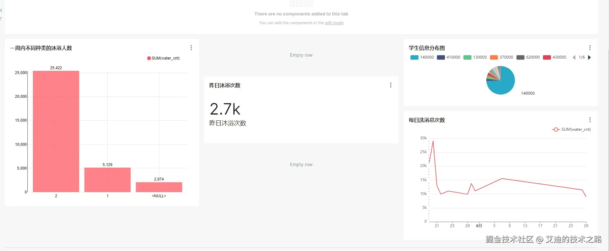Toggle the 130000 legend item
Screen dimensions: 609x251
click(x=475, y=57)
